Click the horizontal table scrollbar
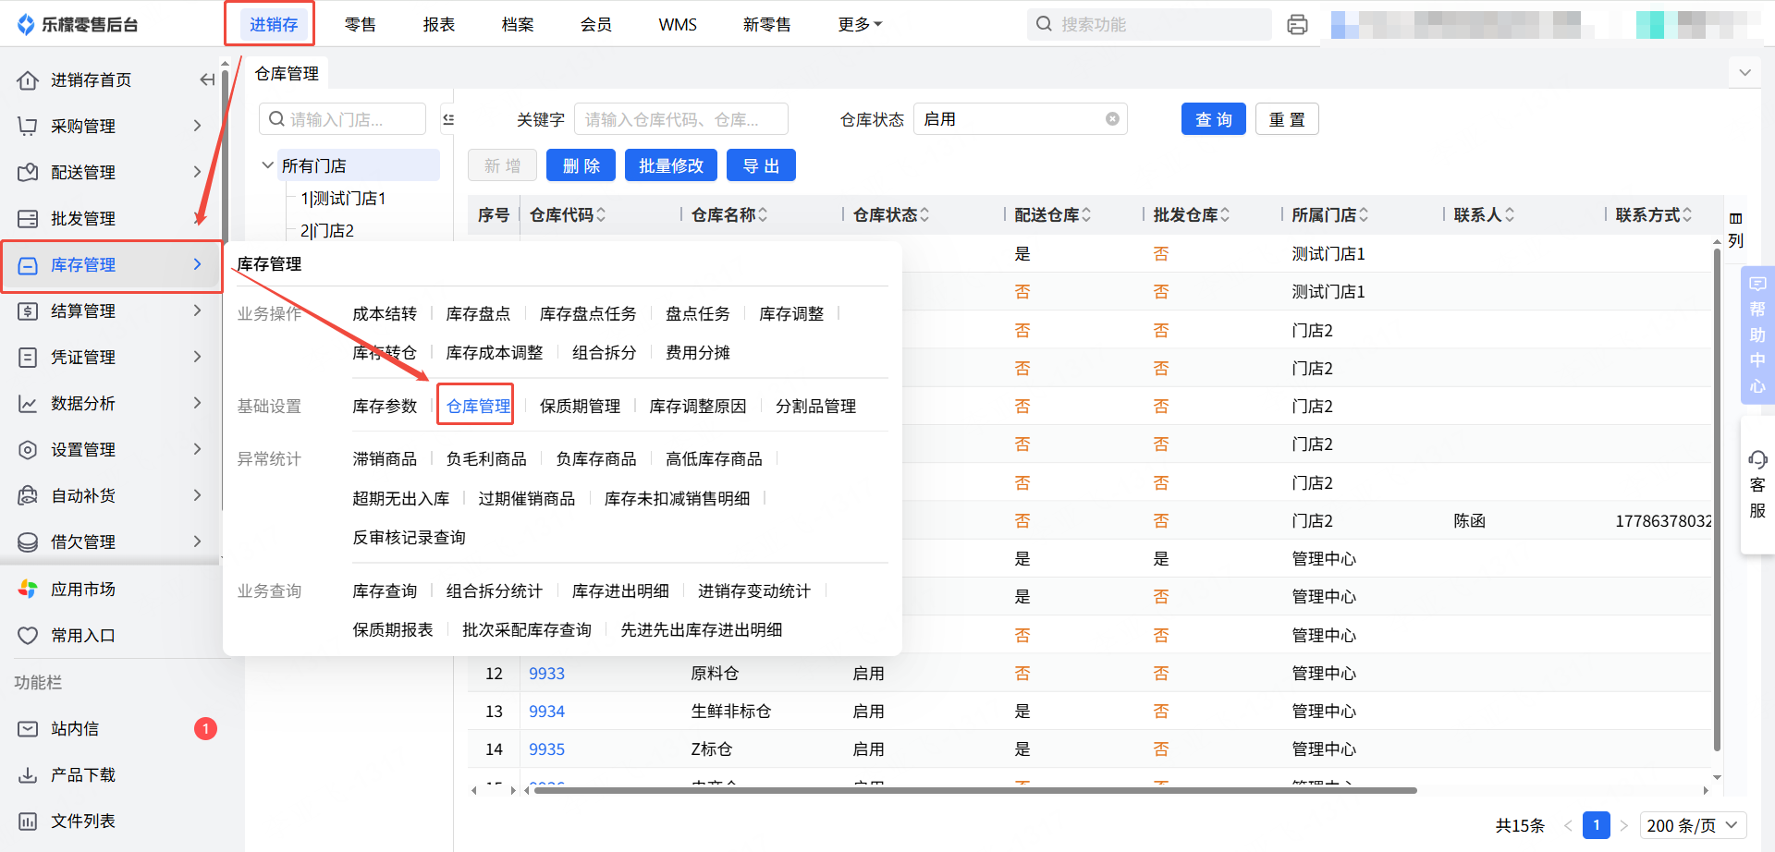Image resolution: width=1775 pixels, height=852 pixels. pyautogui.click(x=974, y=790)
